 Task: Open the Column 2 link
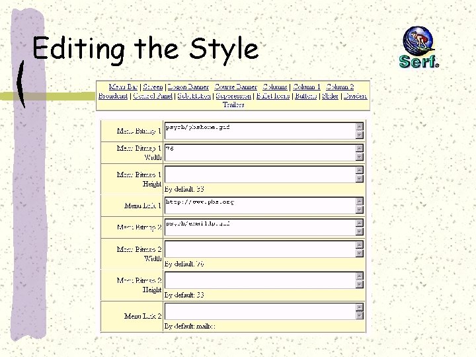click(340, 87)
